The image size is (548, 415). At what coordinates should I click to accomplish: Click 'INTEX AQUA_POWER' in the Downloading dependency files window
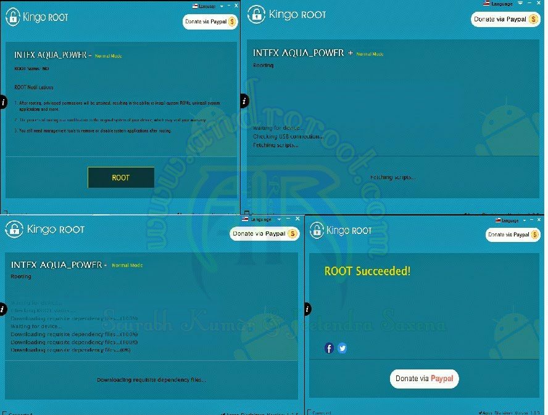point(56,265)
